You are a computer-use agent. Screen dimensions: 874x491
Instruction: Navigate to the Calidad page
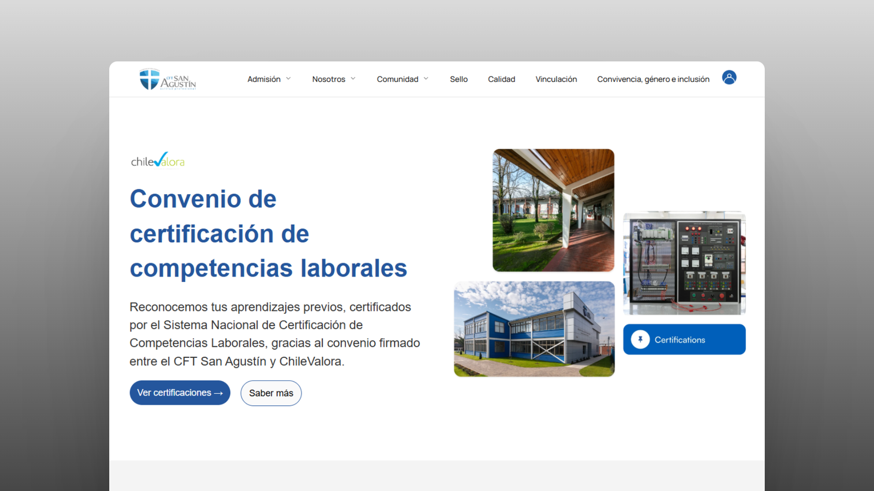(501, 79)
